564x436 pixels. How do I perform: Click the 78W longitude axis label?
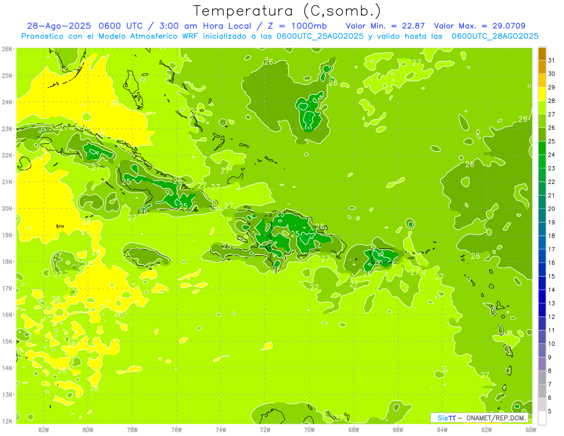coord(132,429)
